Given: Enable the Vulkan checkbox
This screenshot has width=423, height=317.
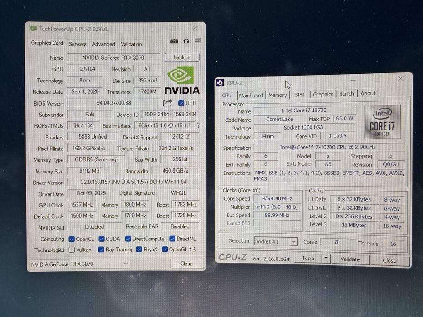Looking at the screenshot, I should point(72,250).
